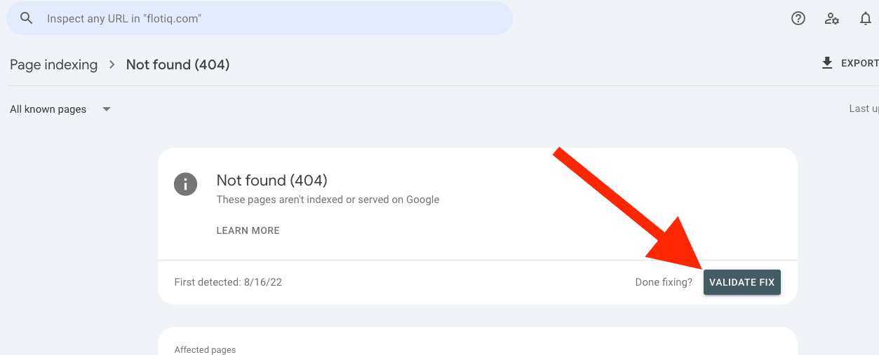The image size is (879, 355).
Task: Click the First detected date text
Action: pos(228,282)
